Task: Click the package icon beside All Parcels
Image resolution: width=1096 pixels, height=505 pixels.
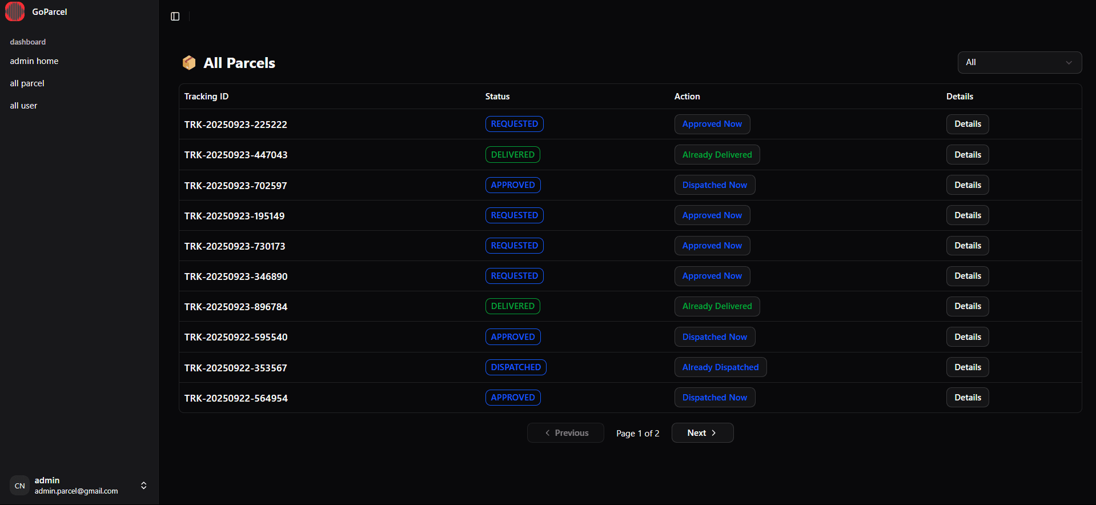Action: [x=189, y=63]
